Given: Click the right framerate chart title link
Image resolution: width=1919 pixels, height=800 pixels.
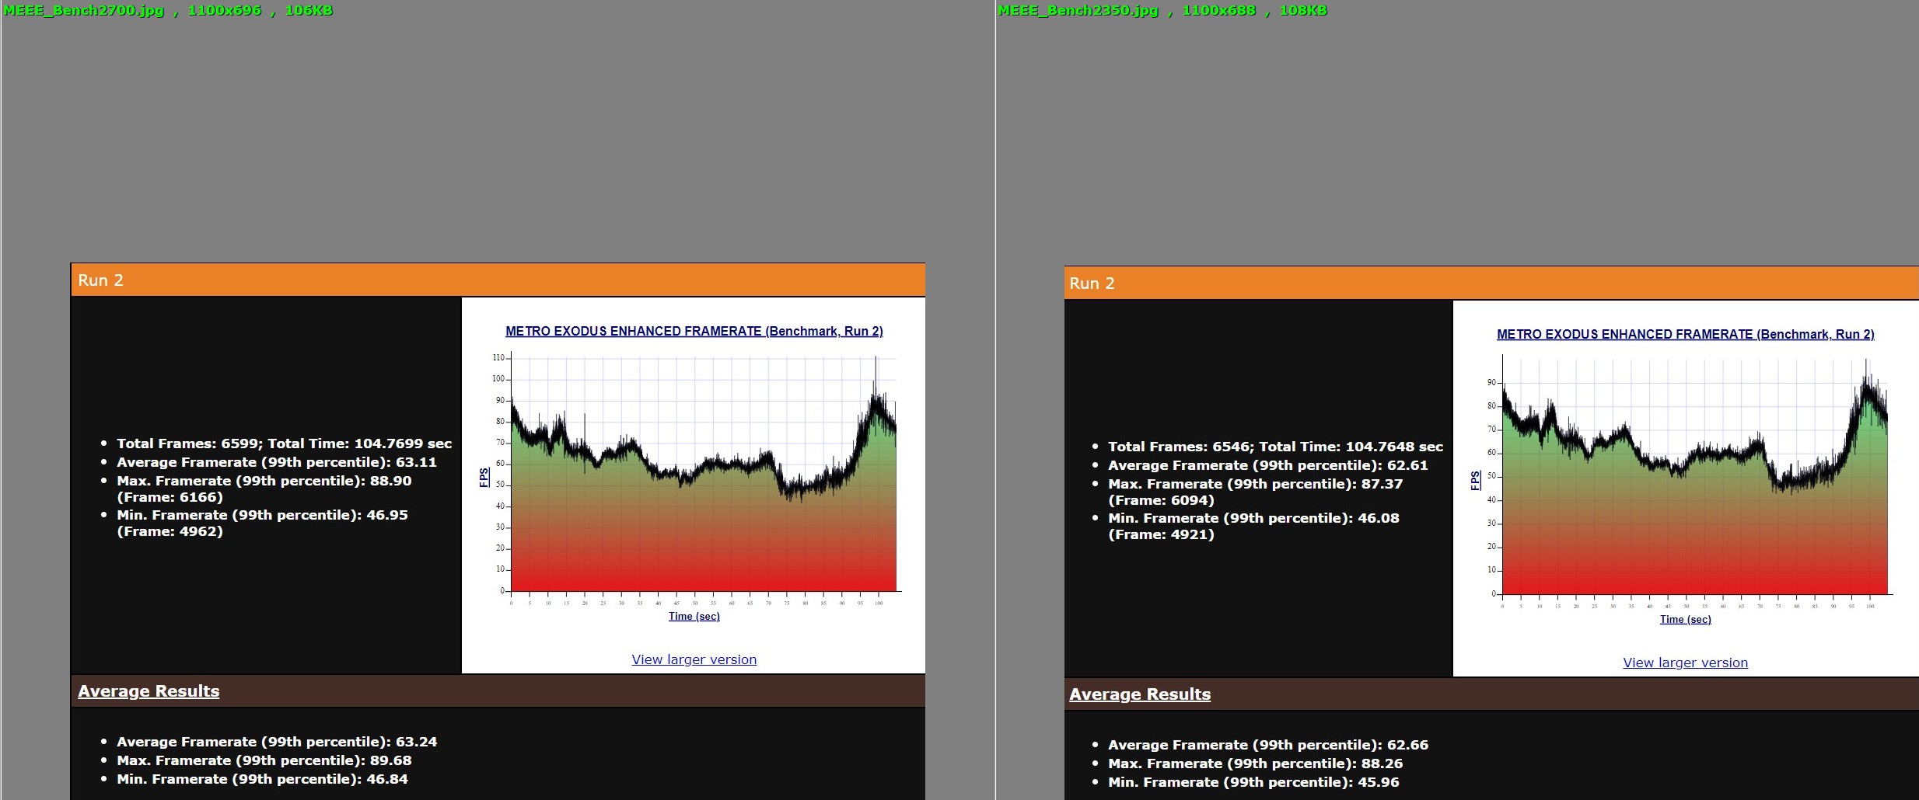Looking at the screenshot, I should [x=1685, y=334].
